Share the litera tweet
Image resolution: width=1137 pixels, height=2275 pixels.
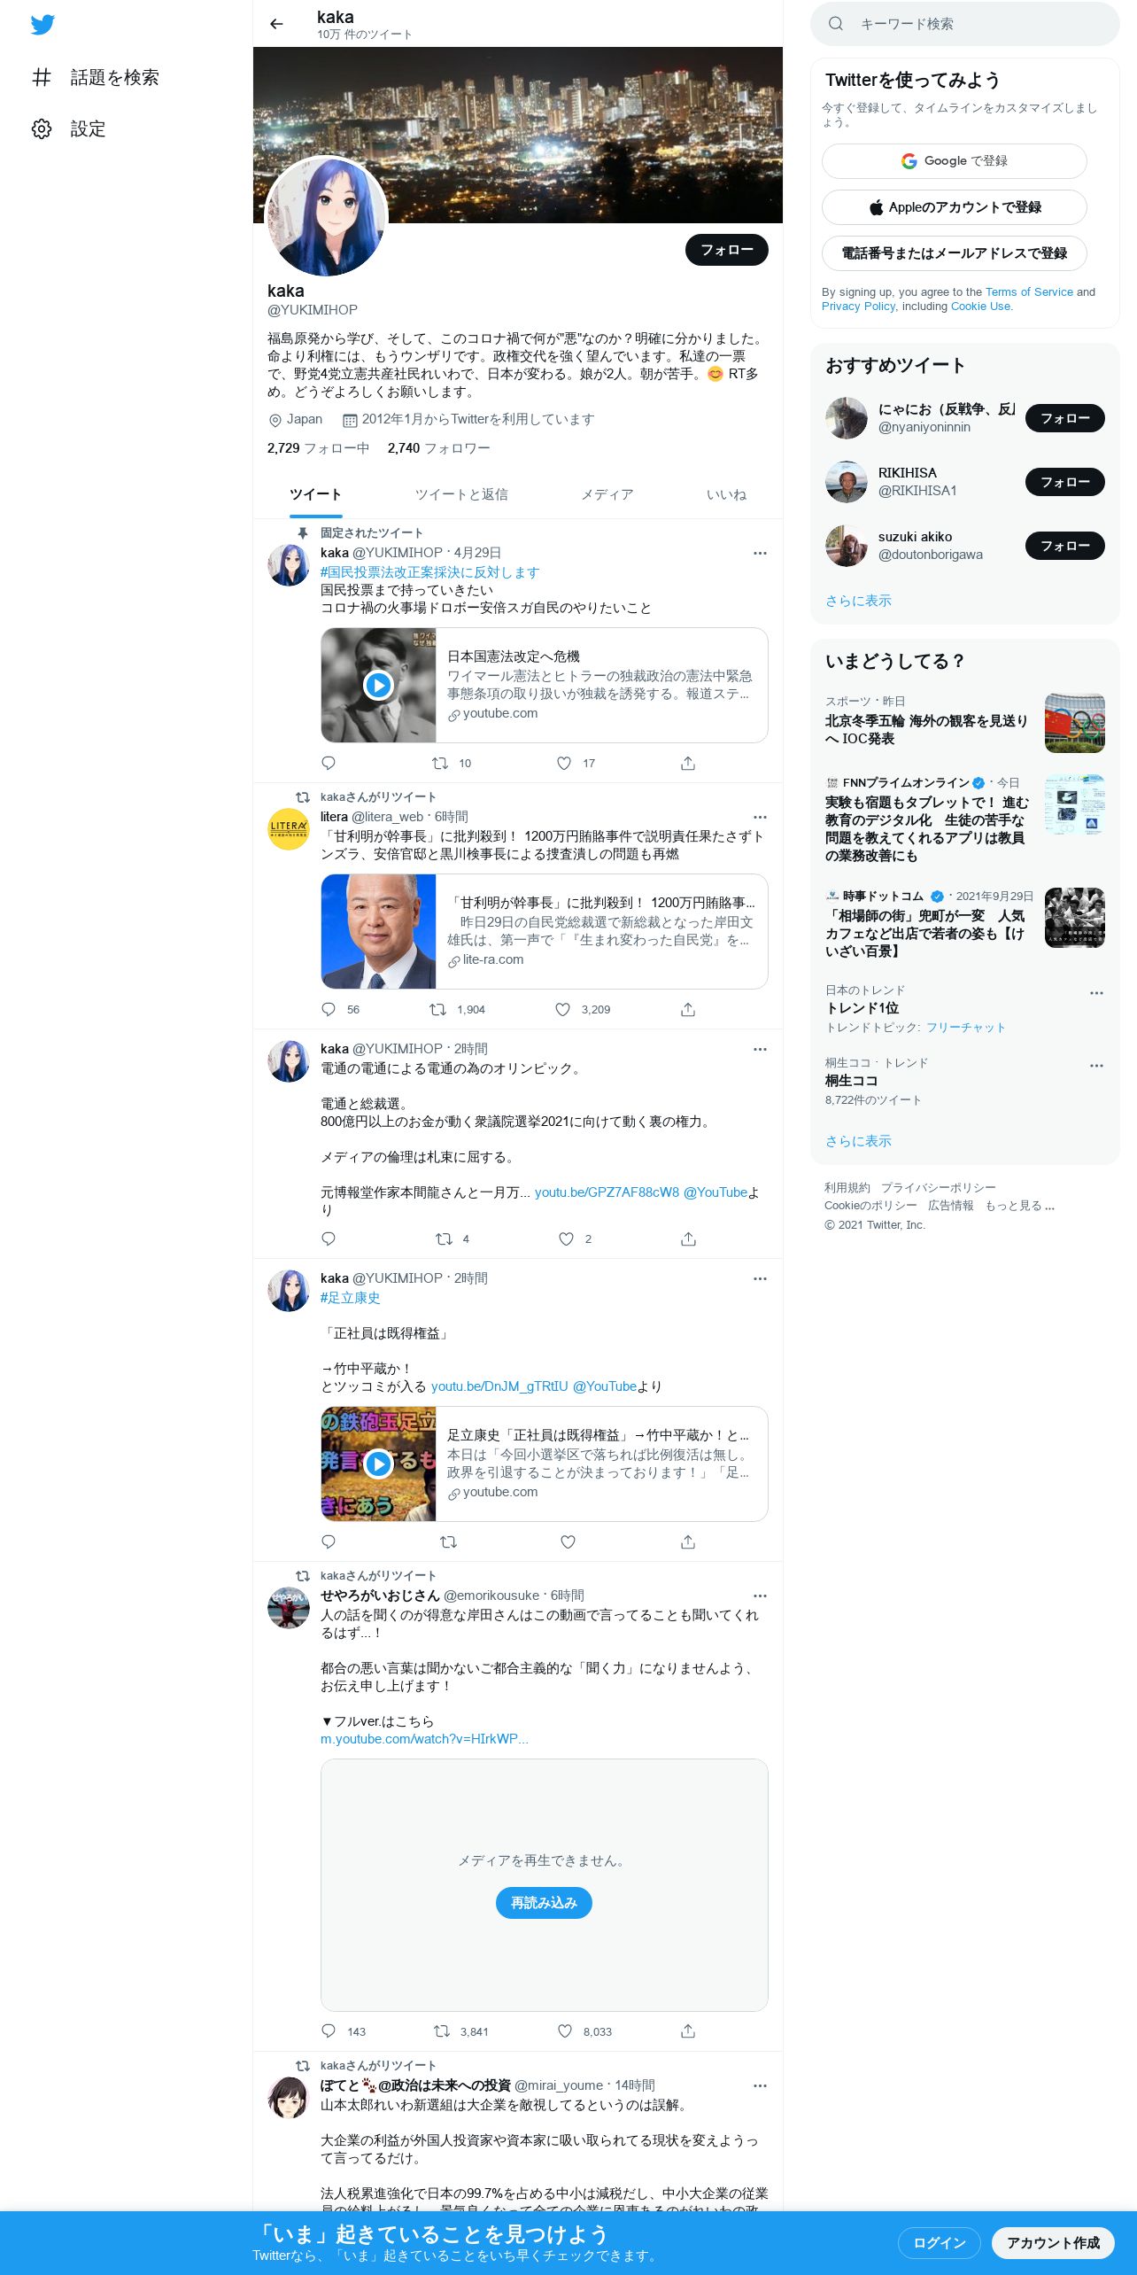tap(688, 1009)
